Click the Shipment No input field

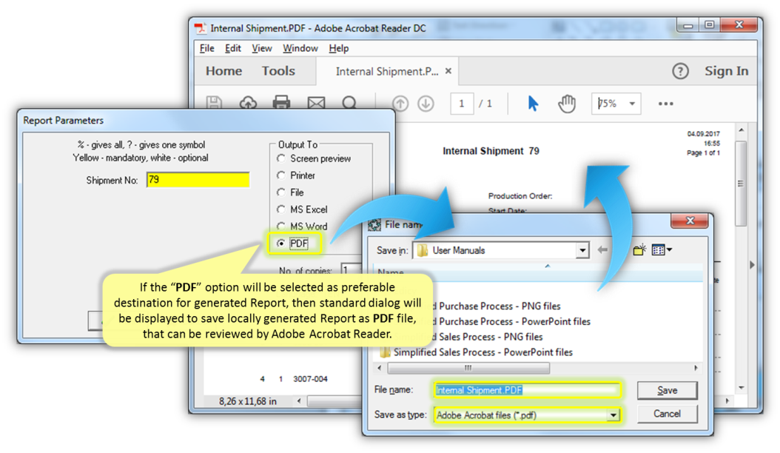click(x=198, y=180)
